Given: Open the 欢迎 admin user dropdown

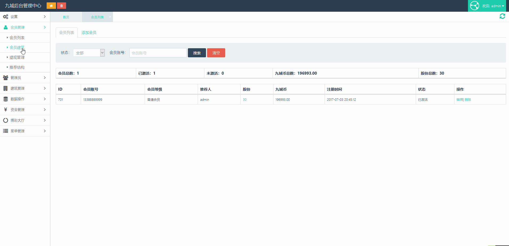Looking at the screenshot, I should pyautogui.click(x=487, y=6).
